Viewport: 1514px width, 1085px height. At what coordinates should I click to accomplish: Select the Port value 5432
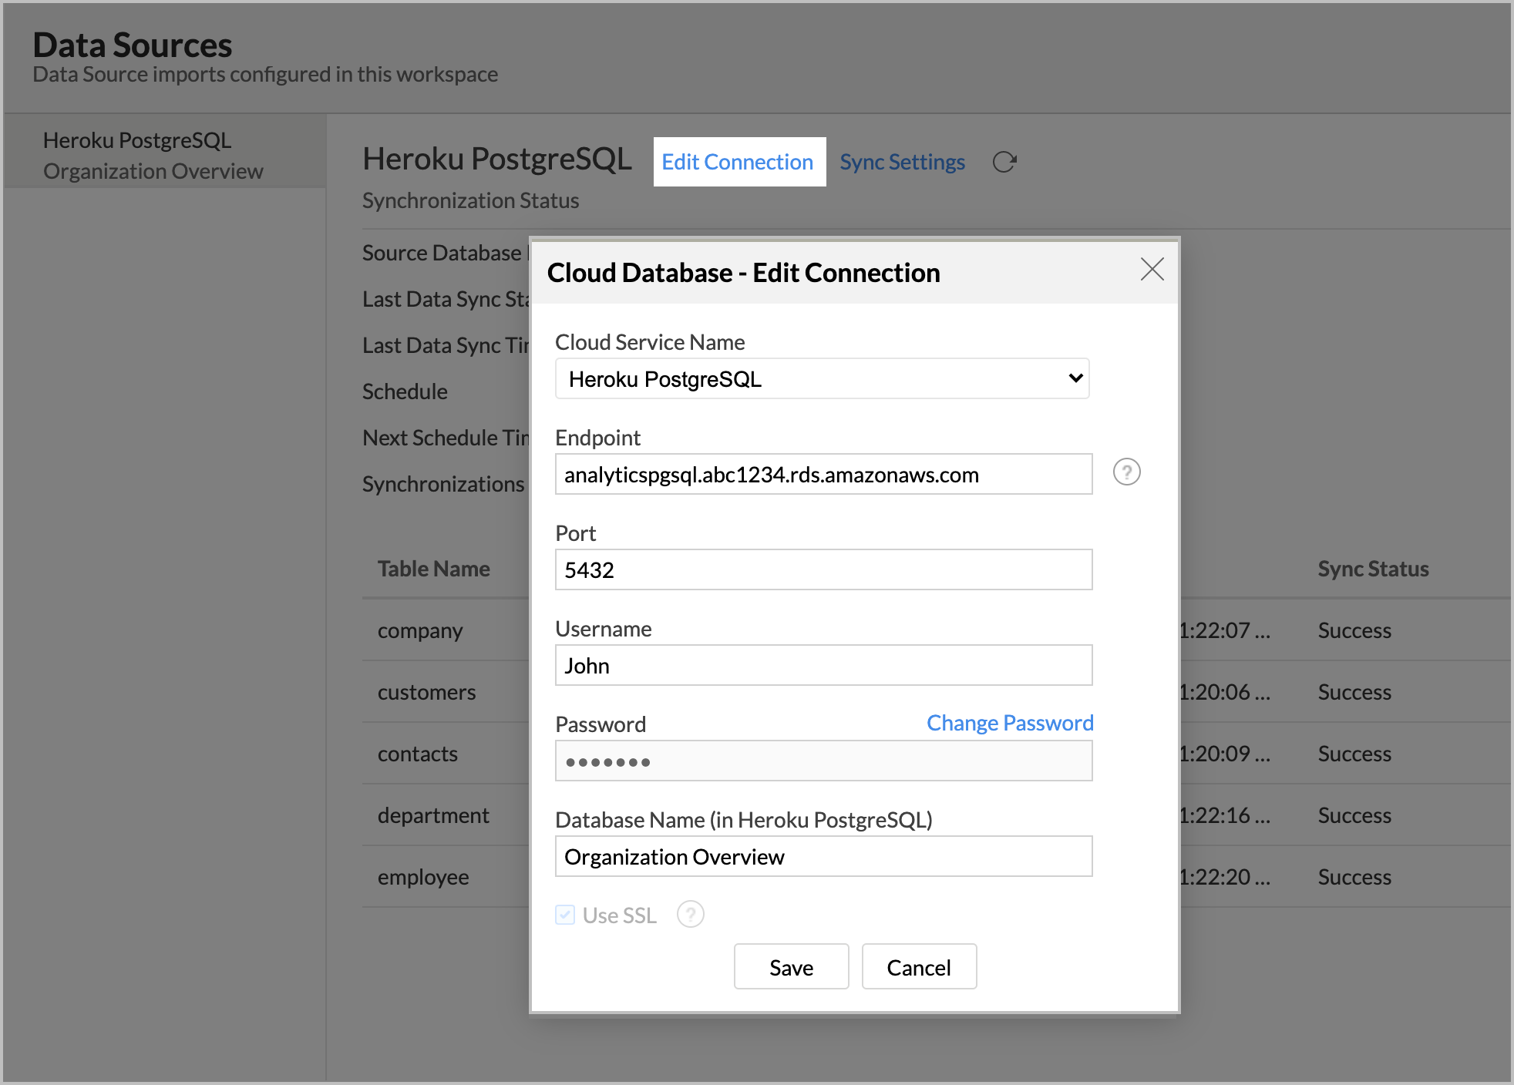point(823,569)
